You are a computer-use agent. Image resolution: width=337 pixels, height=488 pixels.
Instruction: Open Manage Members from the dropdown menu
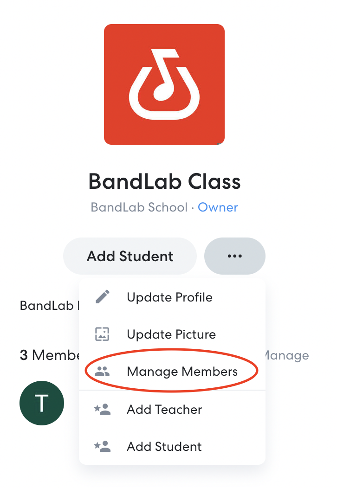[x=172, y=371]
